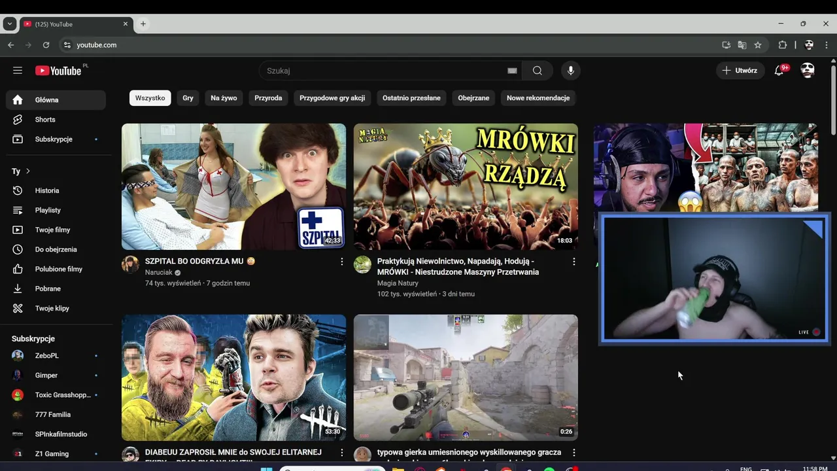Select the Obejrzane filter chip
The height and width of the screenshot is (471, 837).
coord(473,98)
